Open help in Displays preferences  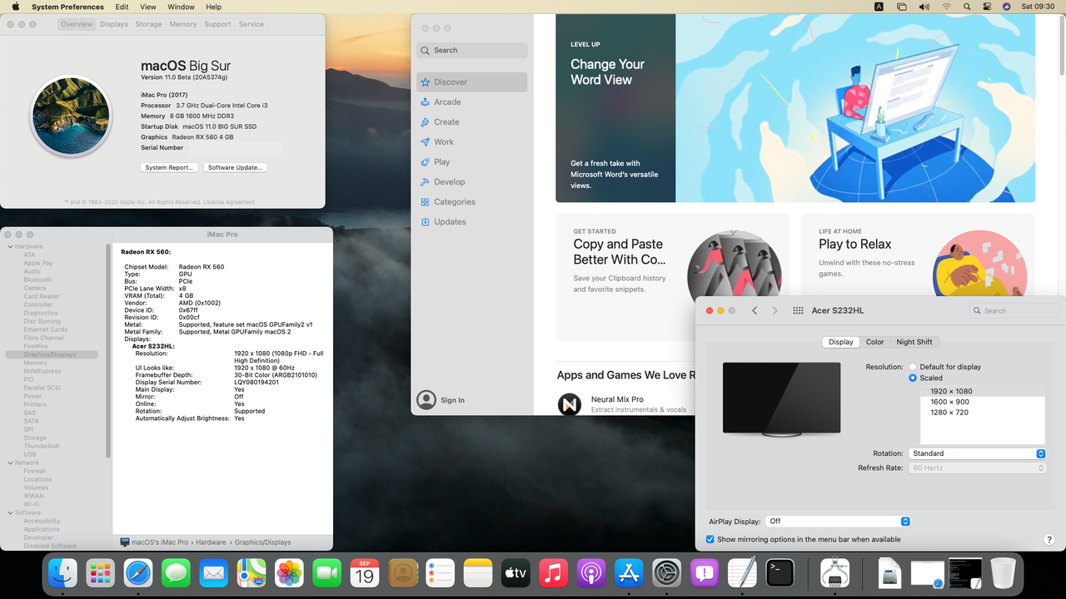tap(1049, 539)
